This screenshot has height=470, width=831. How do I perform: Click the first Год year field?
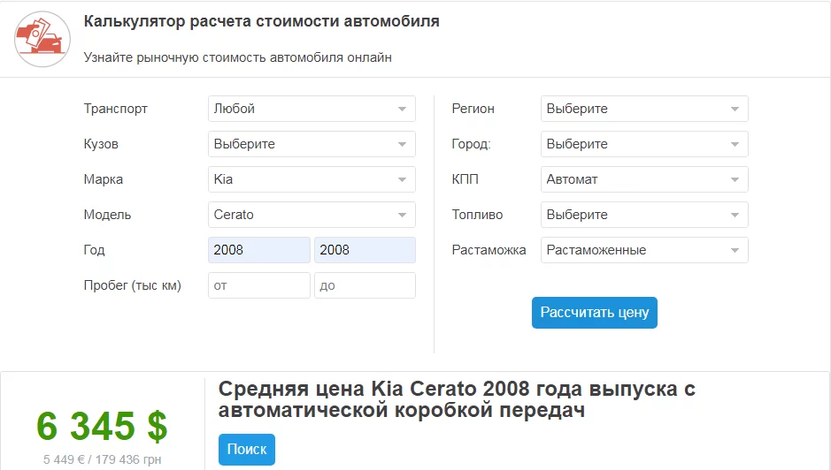[259, 250]
